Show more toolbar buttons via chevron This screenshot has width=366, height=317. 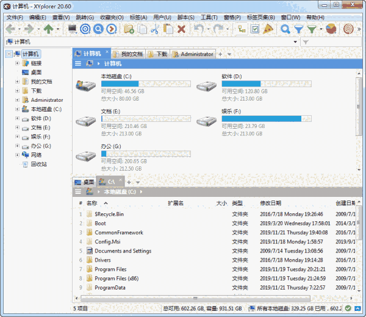pyautogui.click(x=359, y=29)
